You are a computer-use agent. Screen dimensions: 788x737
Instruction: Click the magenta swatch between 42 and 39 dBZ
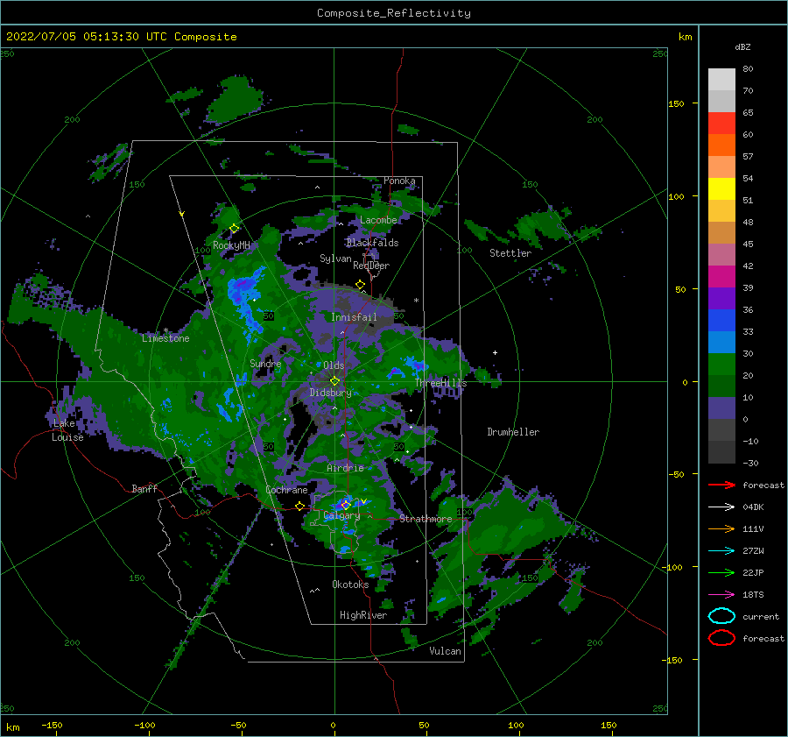721,277
